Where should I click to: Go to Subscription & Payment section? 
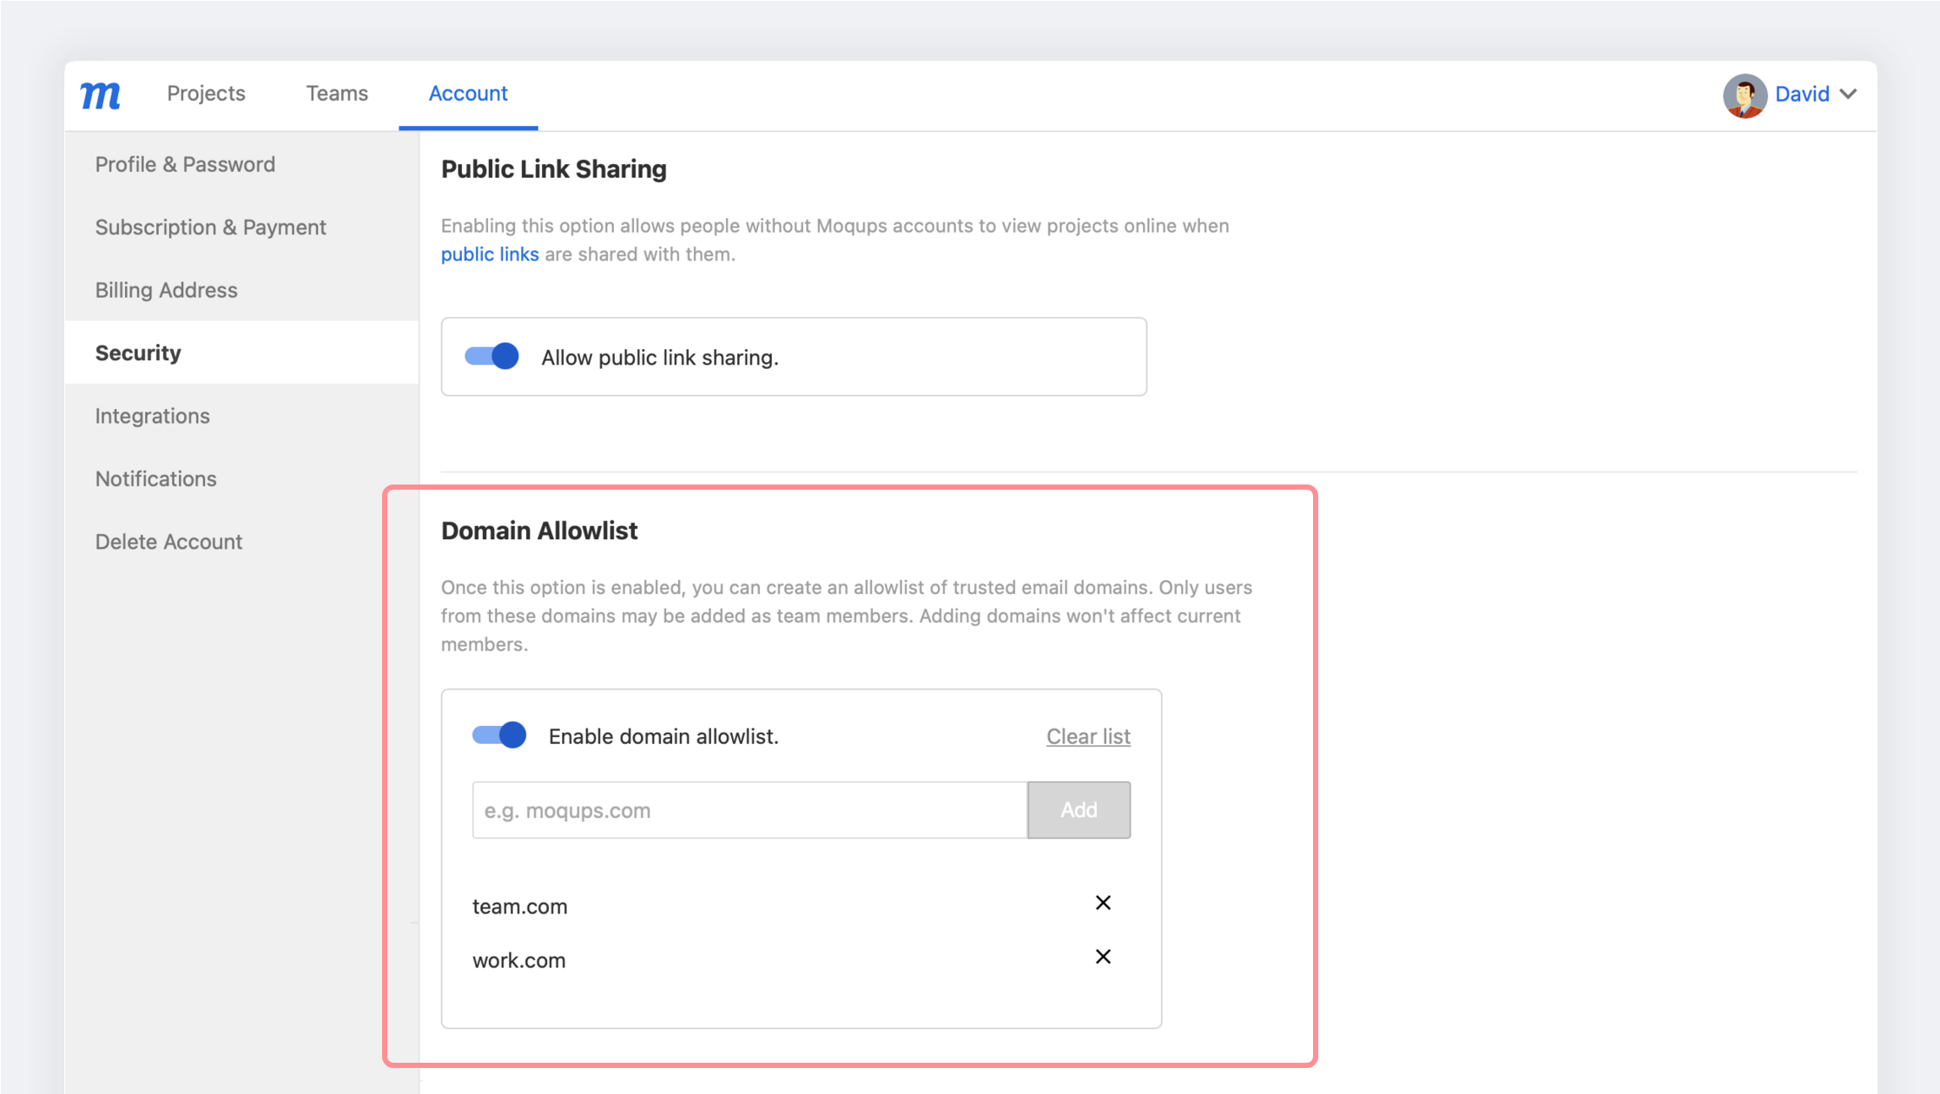210,227
